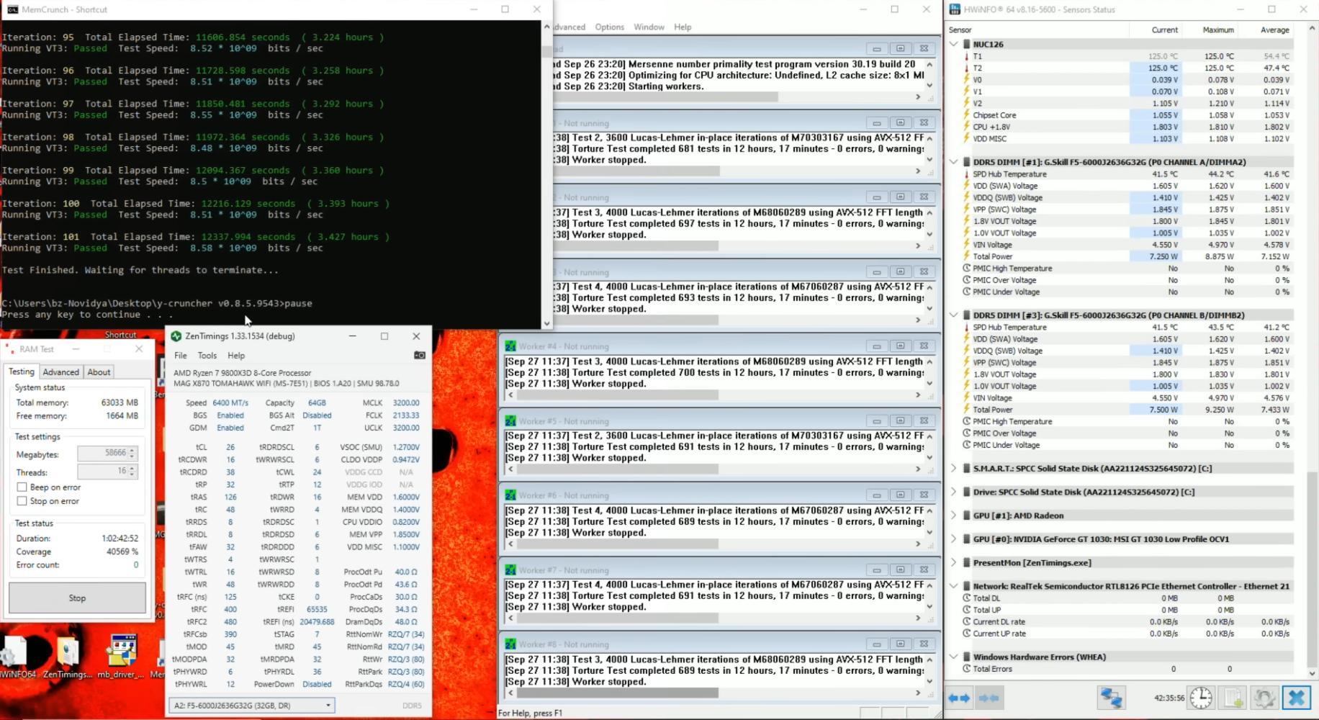The width and height of the screenshot is (1319, 720).
Task: Click blue X close sensors icon
Action: click(x=1296, y=698)
